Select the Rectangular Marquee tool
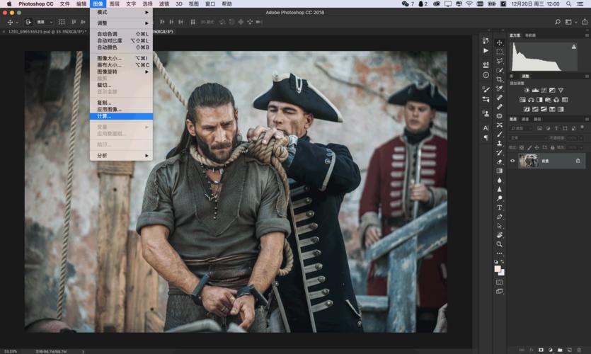Viewport: 591px width, 354px height. click(x=500, y=52)
